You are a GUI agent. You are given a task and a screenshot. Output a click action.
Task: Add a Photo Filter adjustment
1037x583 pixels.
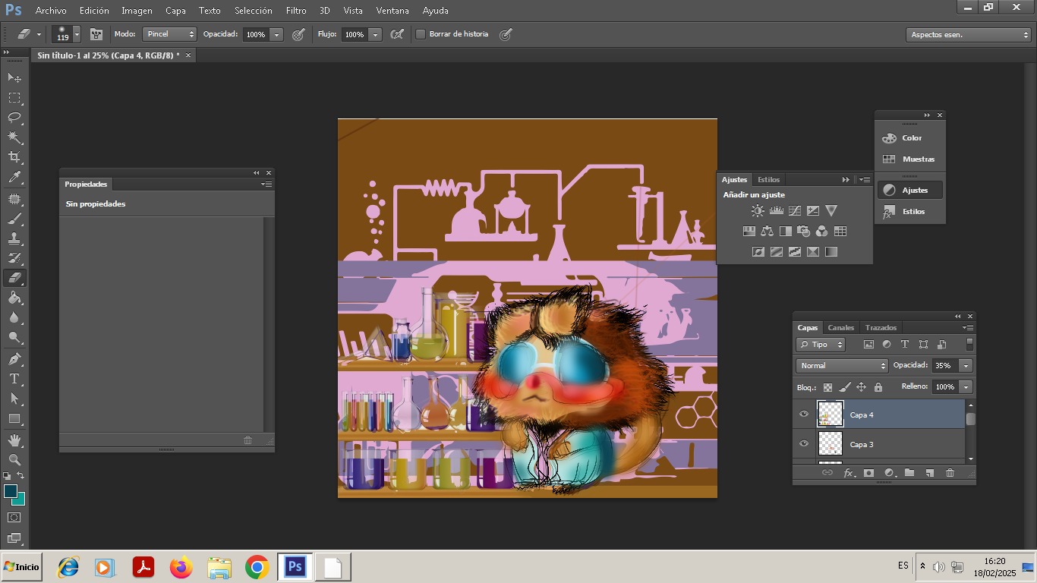(803, 232)
